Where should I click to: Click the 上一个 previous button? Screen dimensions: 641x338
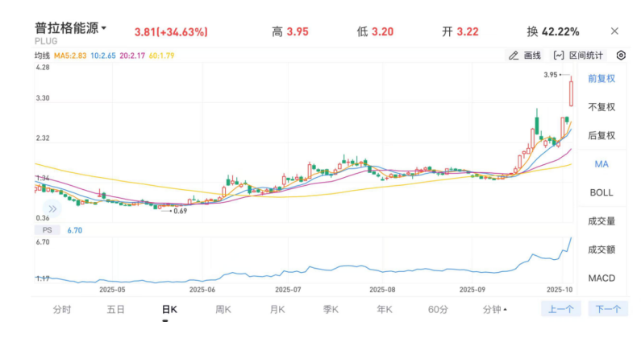(560, 309)
